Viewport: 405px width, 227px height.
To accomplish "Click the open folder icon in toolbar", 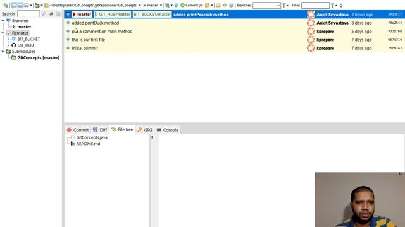I will click(x=218, y=6).
